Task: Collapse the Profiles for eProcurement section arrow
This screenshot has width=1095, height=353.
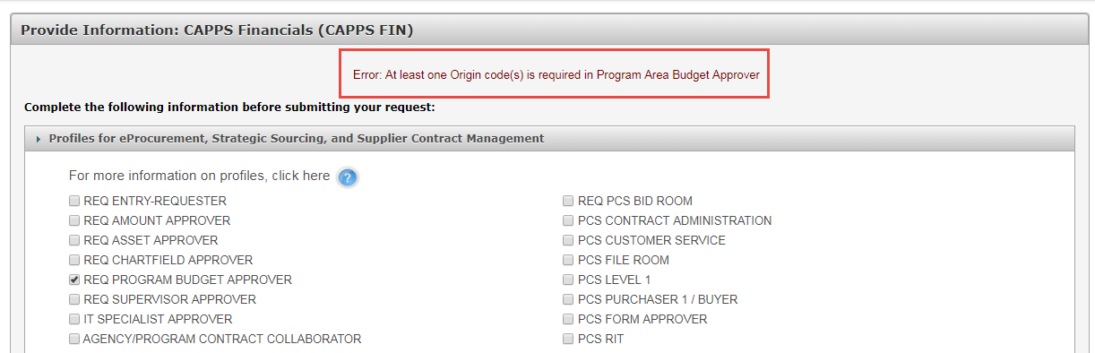Action: point(39,139)
